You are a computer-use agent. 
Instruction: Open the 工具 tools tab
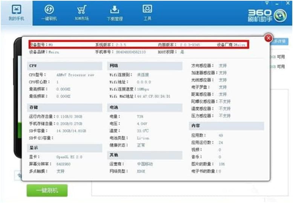point(147,13)
